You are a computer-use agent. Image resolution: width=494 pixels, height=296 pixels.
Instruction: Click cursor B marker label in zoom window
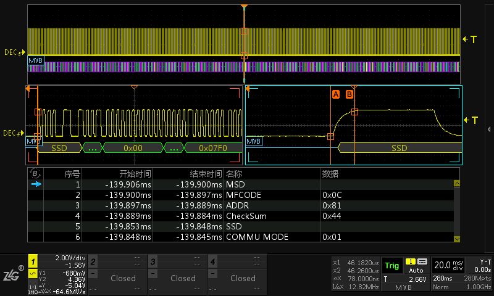click(x=350, y=94)
